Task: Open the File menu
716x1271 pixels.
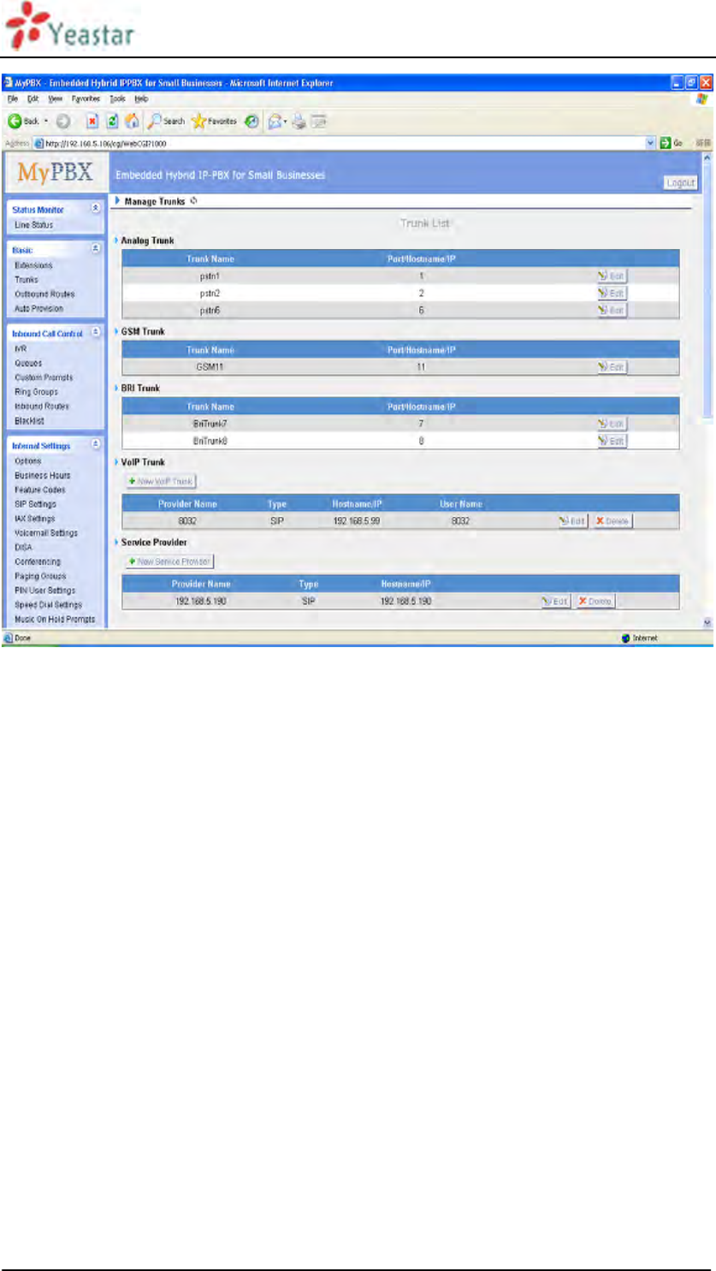Action: tap(12, 99)
